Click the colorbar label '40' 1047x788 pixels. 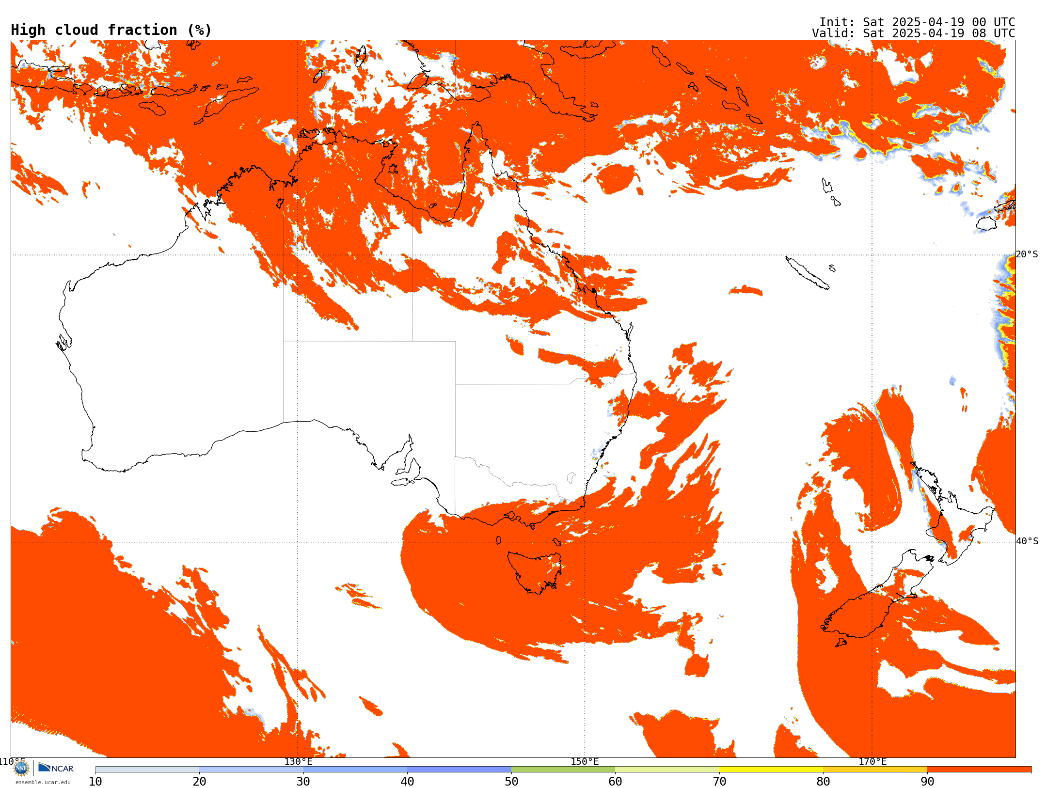[407, 781]
